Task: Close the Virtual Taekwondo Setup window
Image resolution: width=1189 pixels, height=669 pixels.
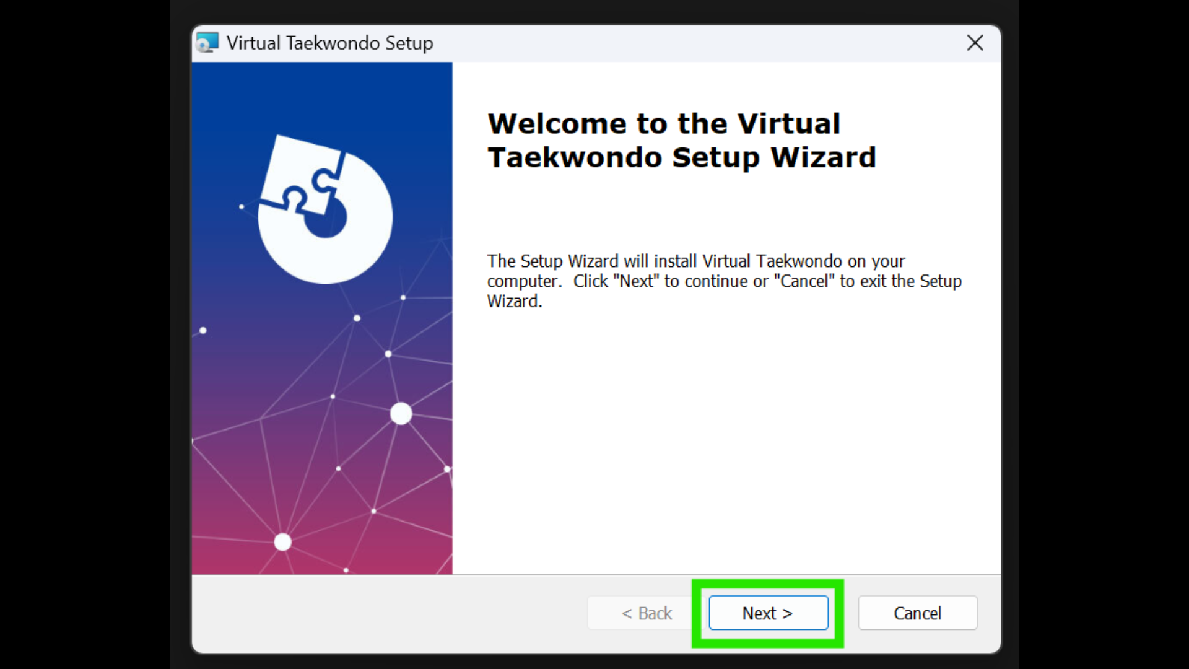Action: [x=975, y=43]
